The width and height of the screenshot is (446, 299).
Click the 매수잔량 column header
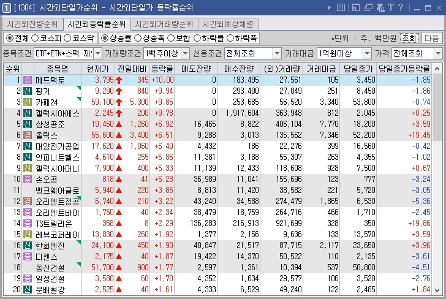point(239,69)
